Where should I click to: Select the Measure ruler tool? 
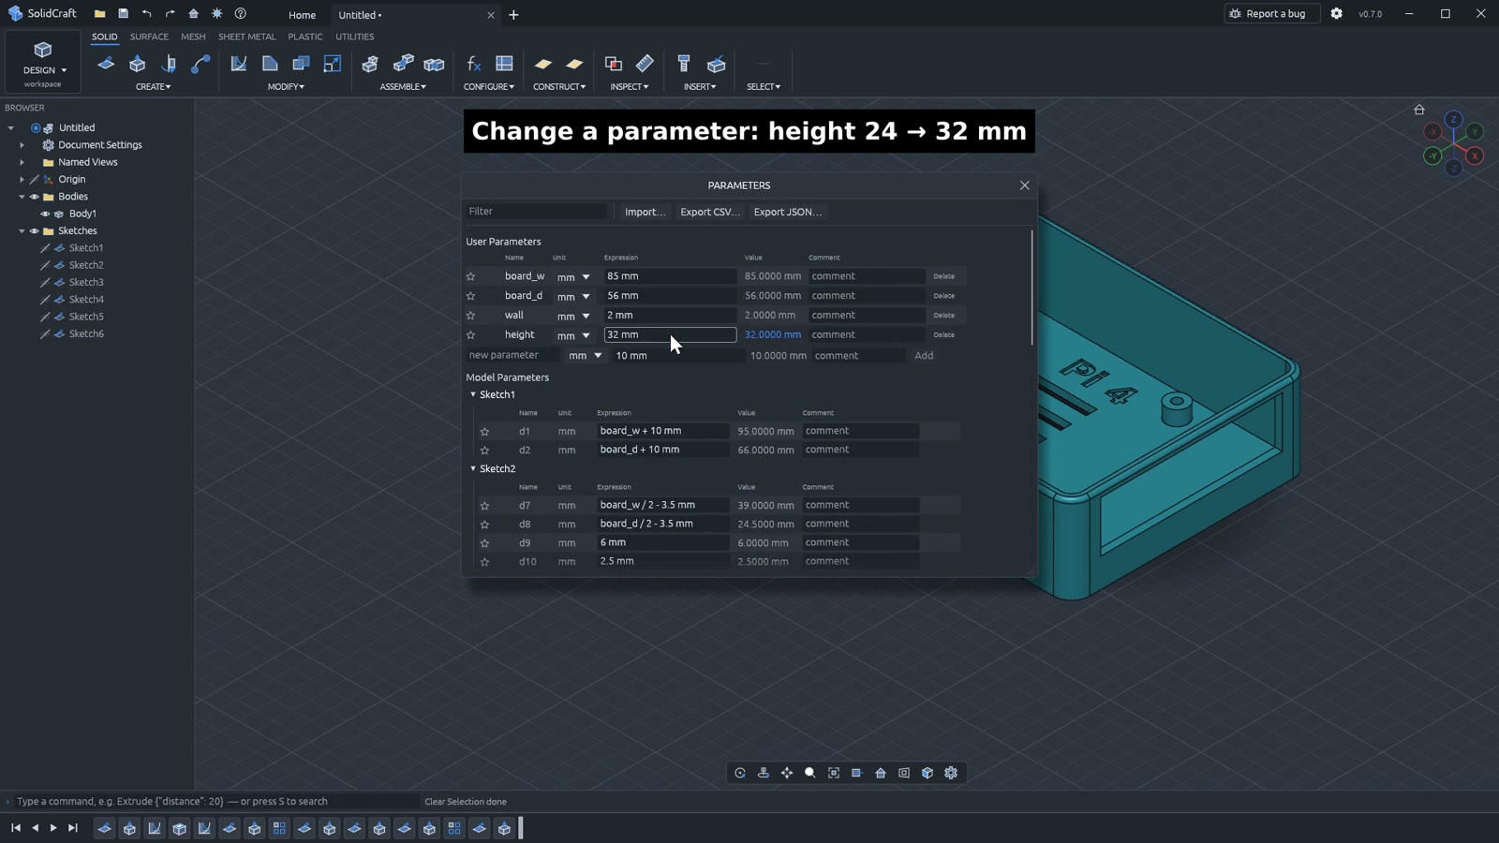[x=646, y=64]
